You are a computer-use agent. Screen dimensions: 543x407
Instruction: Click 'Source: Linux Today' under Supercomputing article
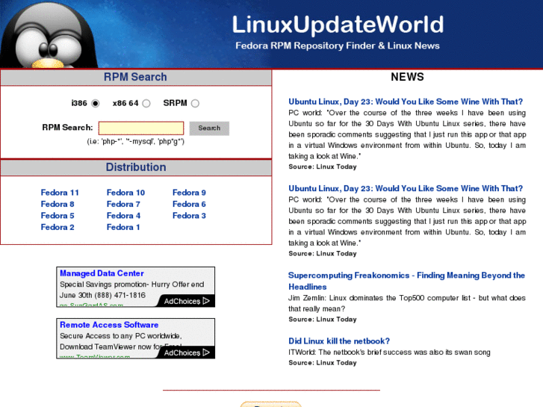click(323, 320)
